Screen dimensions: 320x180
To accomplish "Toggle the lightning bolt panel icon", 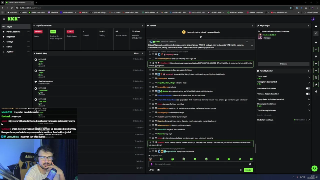I will [316, 49].
